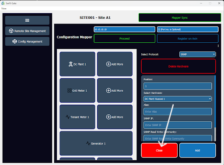Click the Enter Alias field
The width and height of the screenshot is (224, 165).
coord(178,112)
